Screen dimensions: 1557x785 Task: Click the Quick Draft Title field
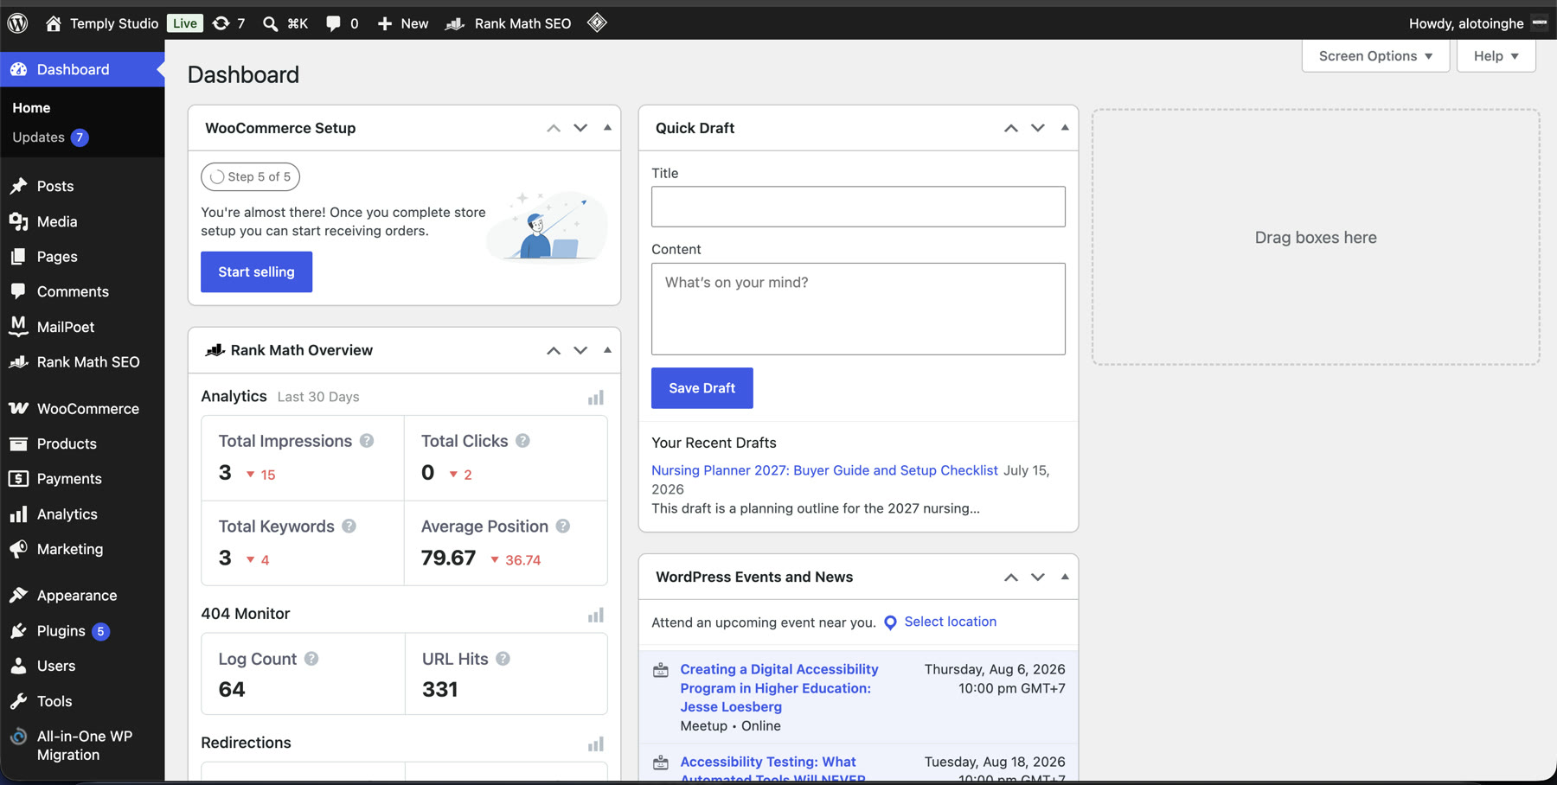[x=858, y=207]
